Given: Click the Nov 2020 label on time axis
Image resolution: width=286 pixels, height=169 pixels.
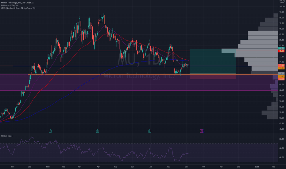Looking at the screenshot, I should 13,167.
